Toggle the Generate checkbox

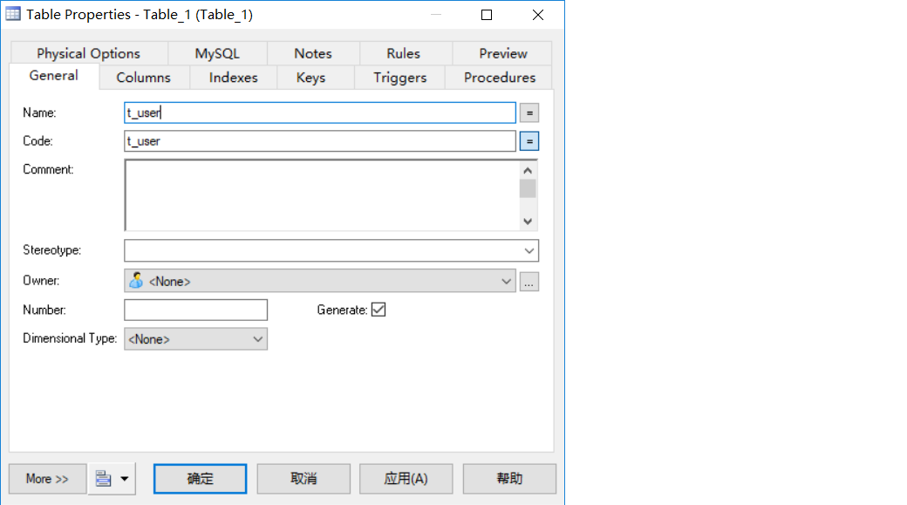(x=378, y=310)
